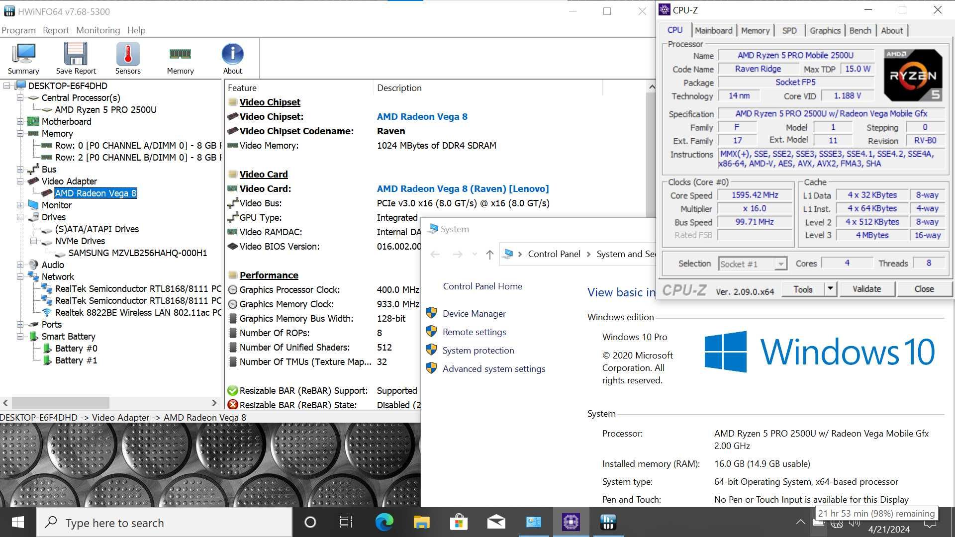
Task: Click the CPU tab in CPU-Z
Action: click(675, 29)
